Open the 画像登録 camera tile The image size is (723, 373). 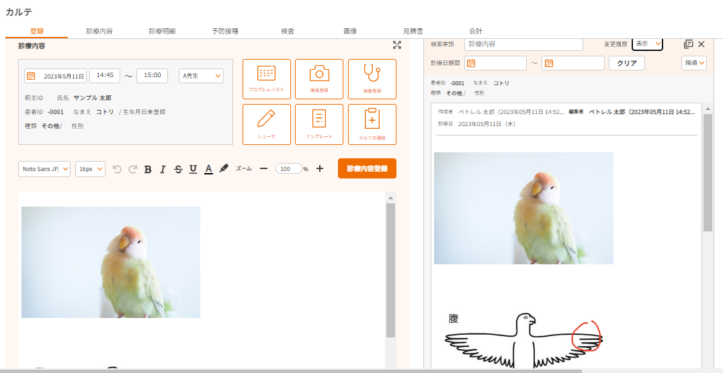click(319, 79)
